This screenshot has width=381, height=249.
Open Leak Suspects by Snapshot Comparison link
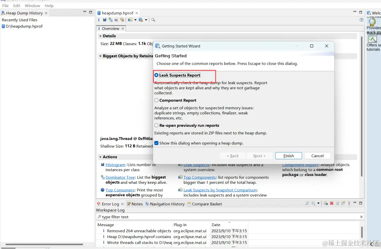220,190
